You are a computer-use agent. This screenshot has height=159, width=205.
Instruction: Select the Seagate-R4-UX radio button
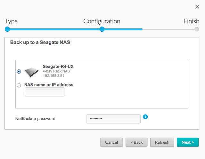[19, 72]
